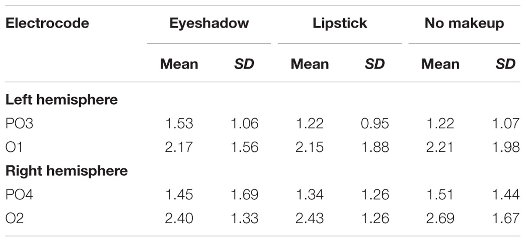Click the Right hemisphere section label
Screen dimensions: 526x242
66,171
